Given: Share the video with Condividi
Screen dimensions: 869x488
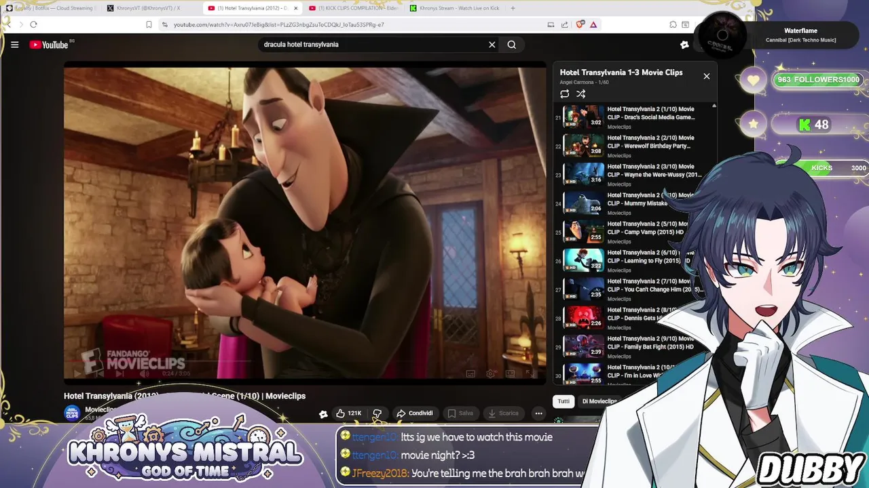Looking at the screenshot, I should (x=415, y=413).
